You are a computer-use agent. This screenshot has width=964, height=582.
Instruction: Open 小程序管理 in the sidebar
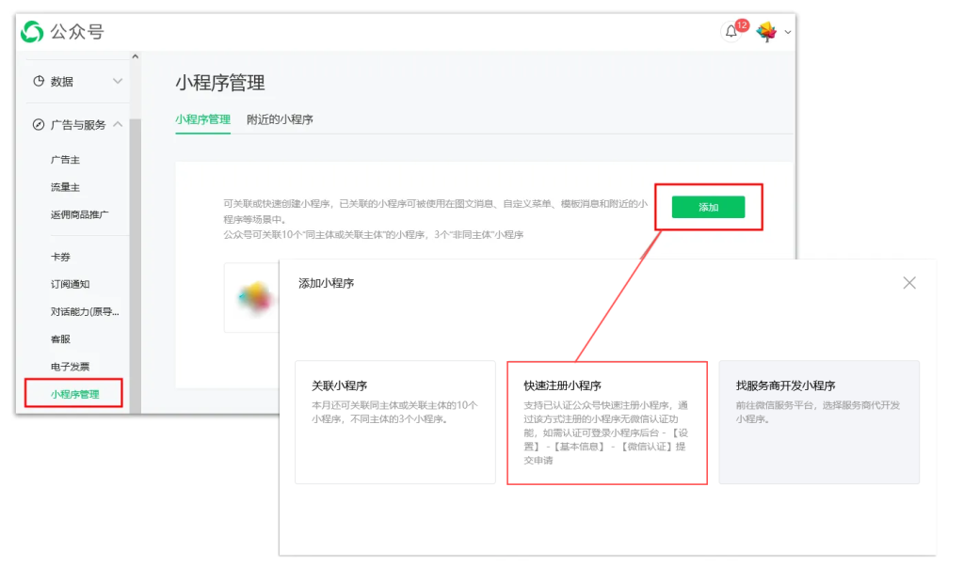click(75, 394)
